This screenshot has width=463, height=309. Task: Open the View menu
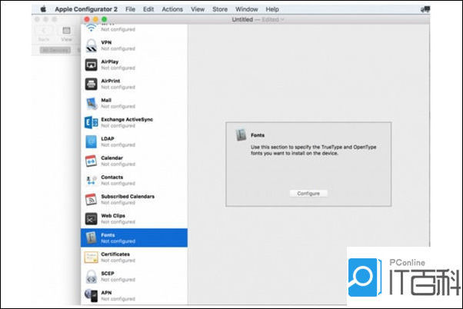pyautogui.click(x=198, y=9)
